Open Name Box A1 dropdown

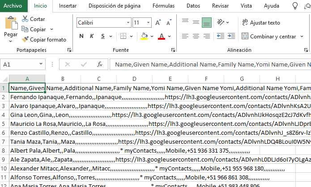[41, 64]
